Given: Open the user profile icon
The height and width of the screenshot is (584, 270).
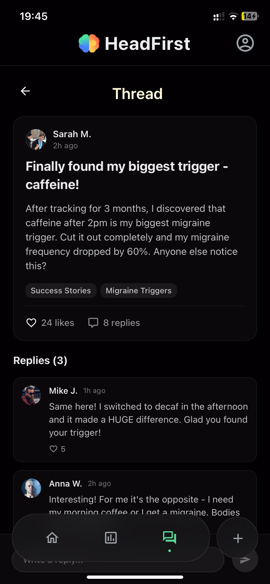Looking at the screenshot, I should click(x=245, y=43).
